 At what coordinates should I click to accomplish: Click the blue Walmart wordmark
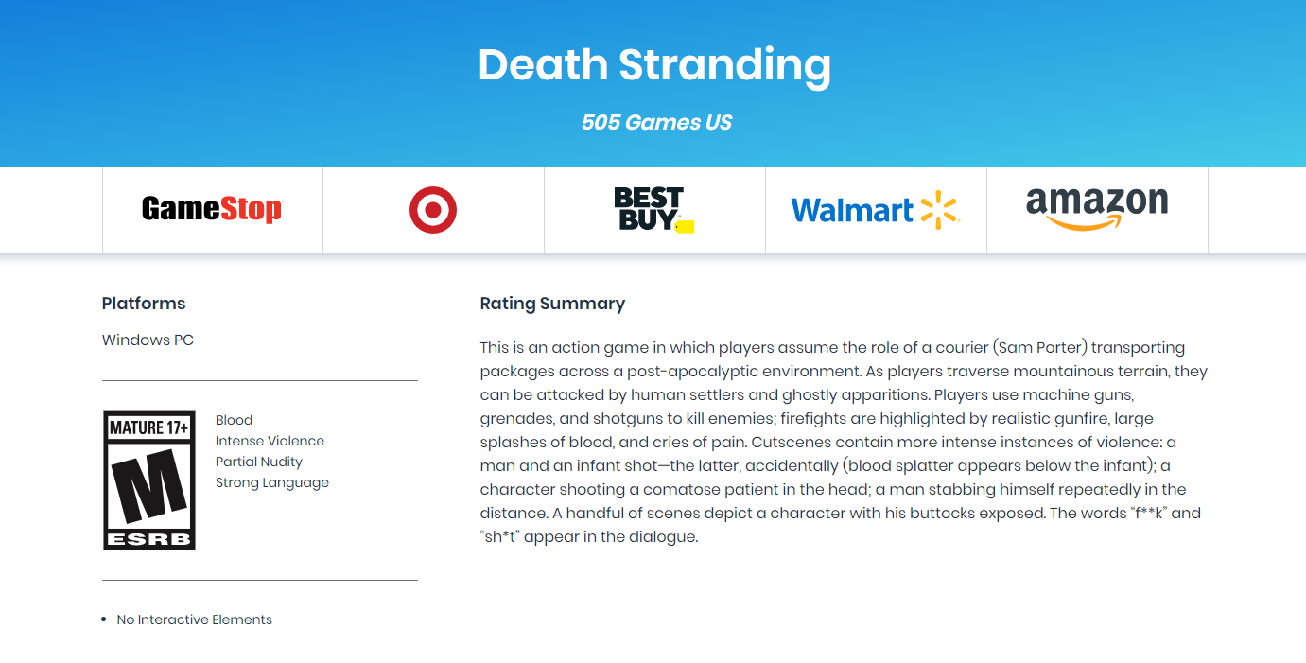tap(852, 210)
